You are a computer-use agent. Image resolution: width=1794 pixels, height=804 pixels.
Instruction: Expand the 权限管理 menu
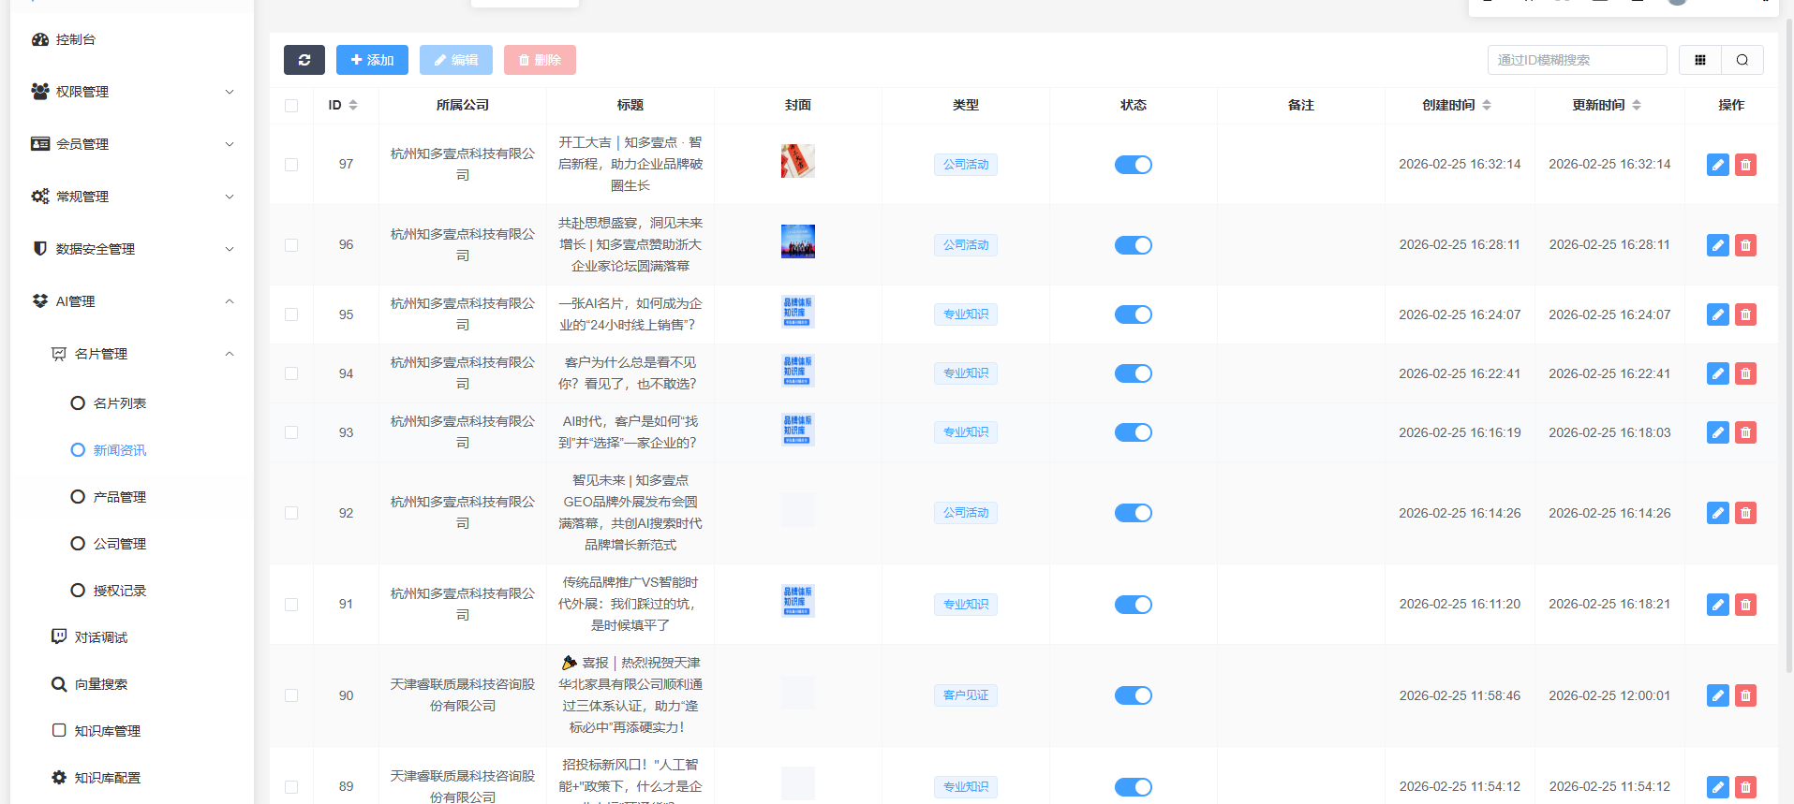[131, 92]
